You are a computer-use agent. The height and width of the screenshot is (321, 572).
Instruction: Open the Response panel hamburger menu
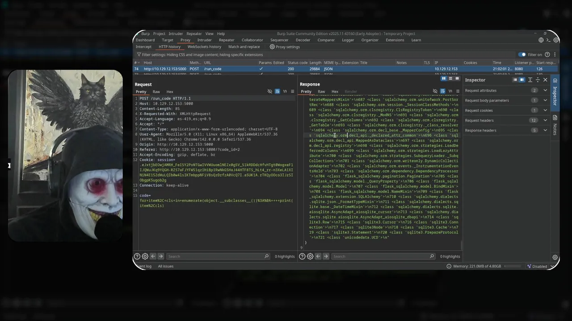[x=458, y=91]
